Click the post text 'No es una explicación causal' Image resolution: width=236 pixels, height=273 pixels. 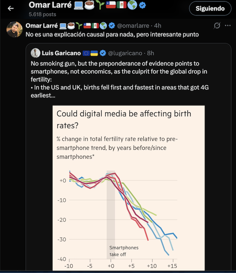tap(112, 34)
